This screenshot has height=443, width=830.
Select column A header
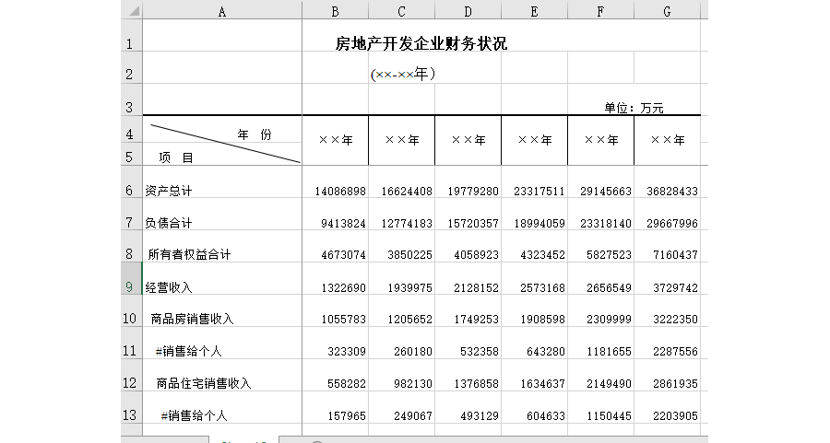click(x=221, y=11)
